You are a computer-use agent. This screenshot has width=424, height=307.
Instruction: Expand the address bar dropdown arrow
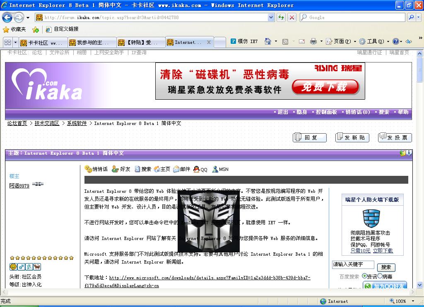[271, 17]
